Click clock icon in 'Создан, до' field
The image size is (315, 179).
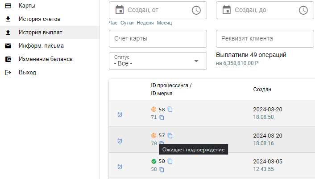[303, 10]
